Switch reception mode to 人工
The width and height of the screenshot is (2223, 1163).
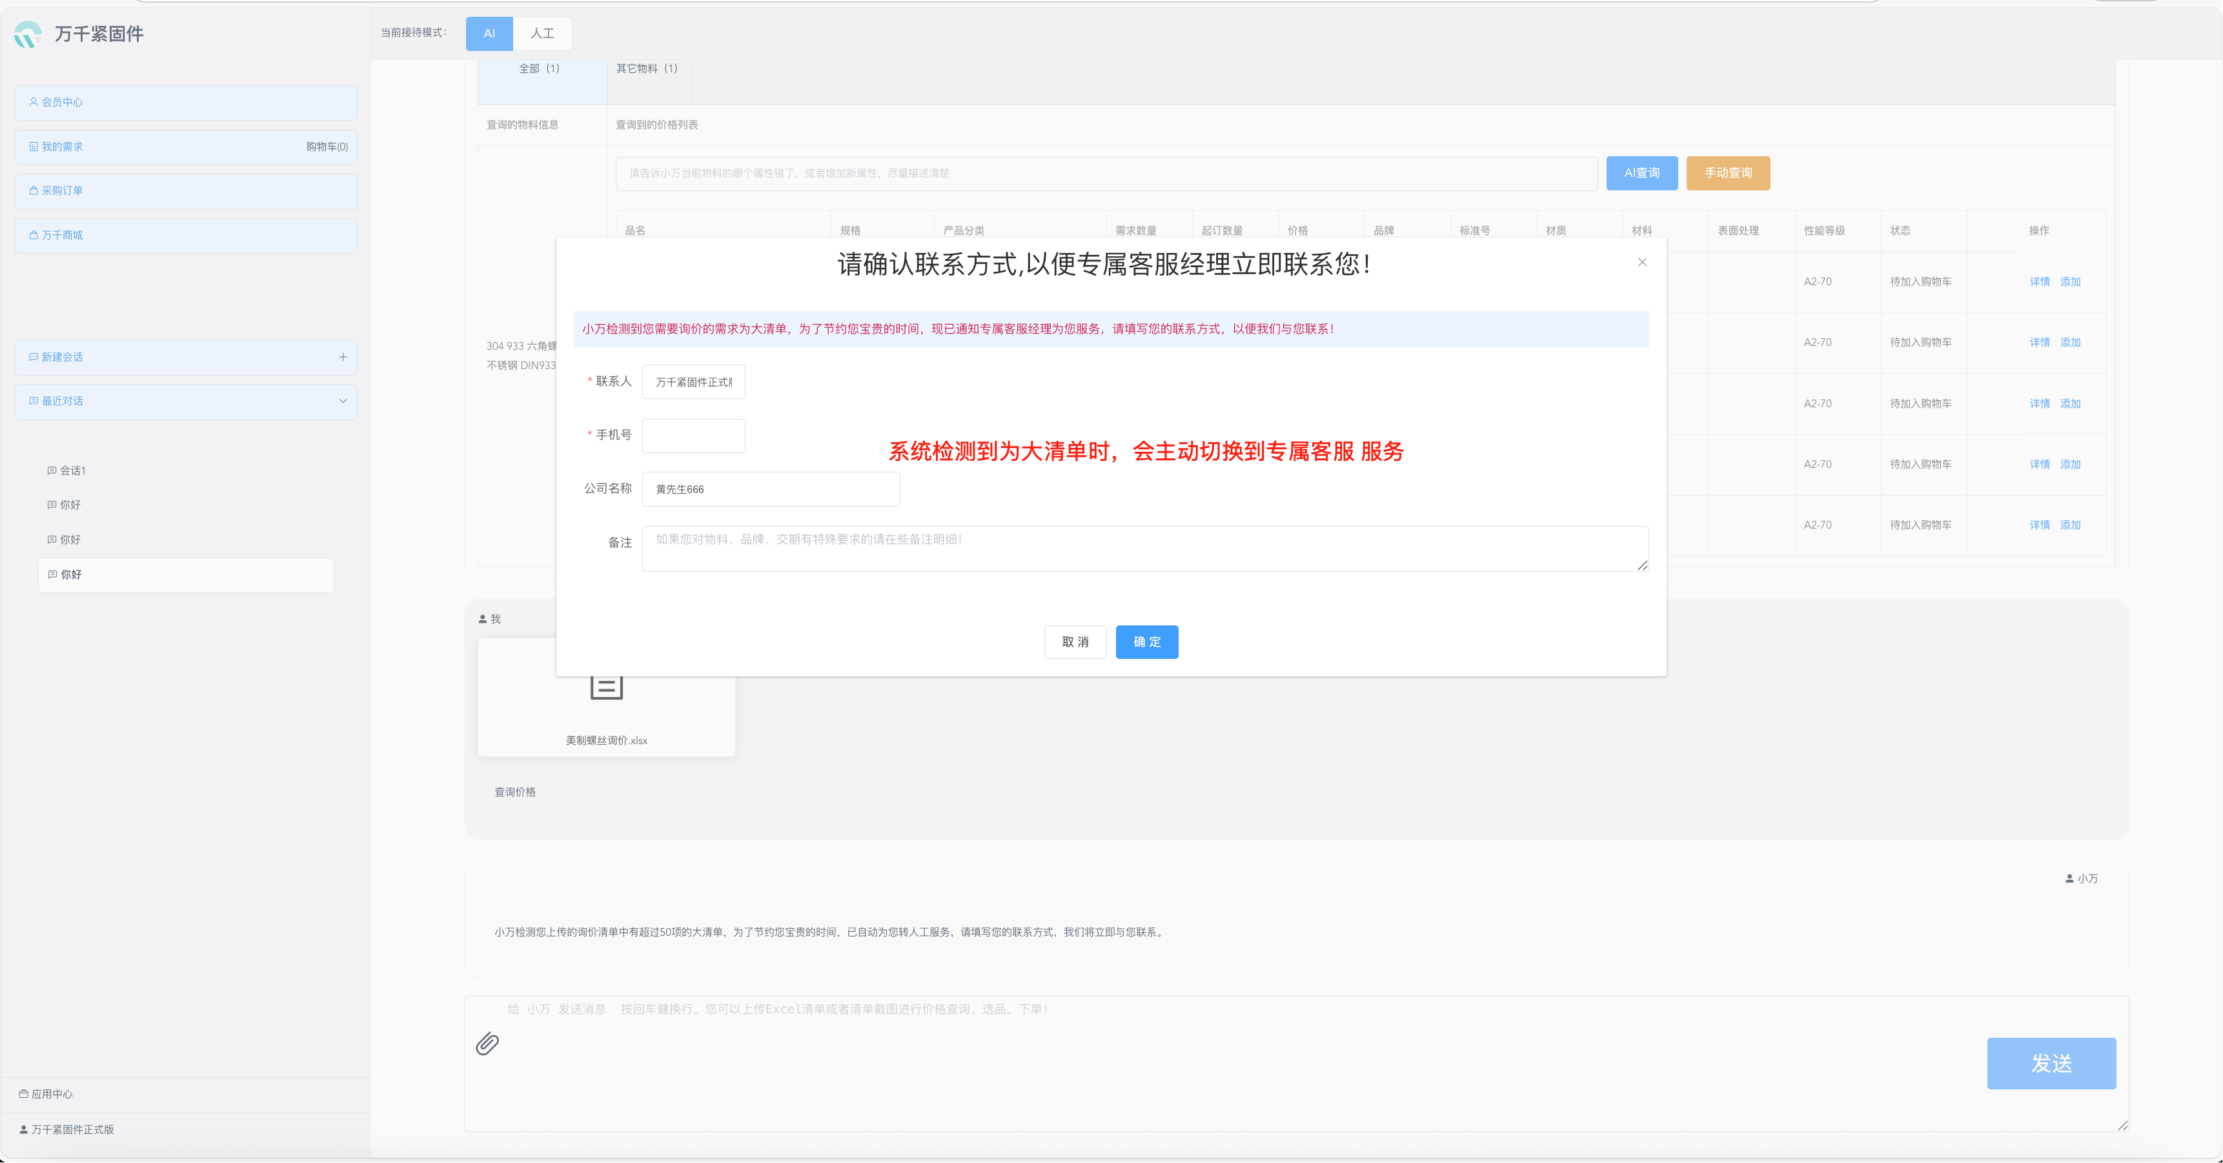[x=542, y=34]
